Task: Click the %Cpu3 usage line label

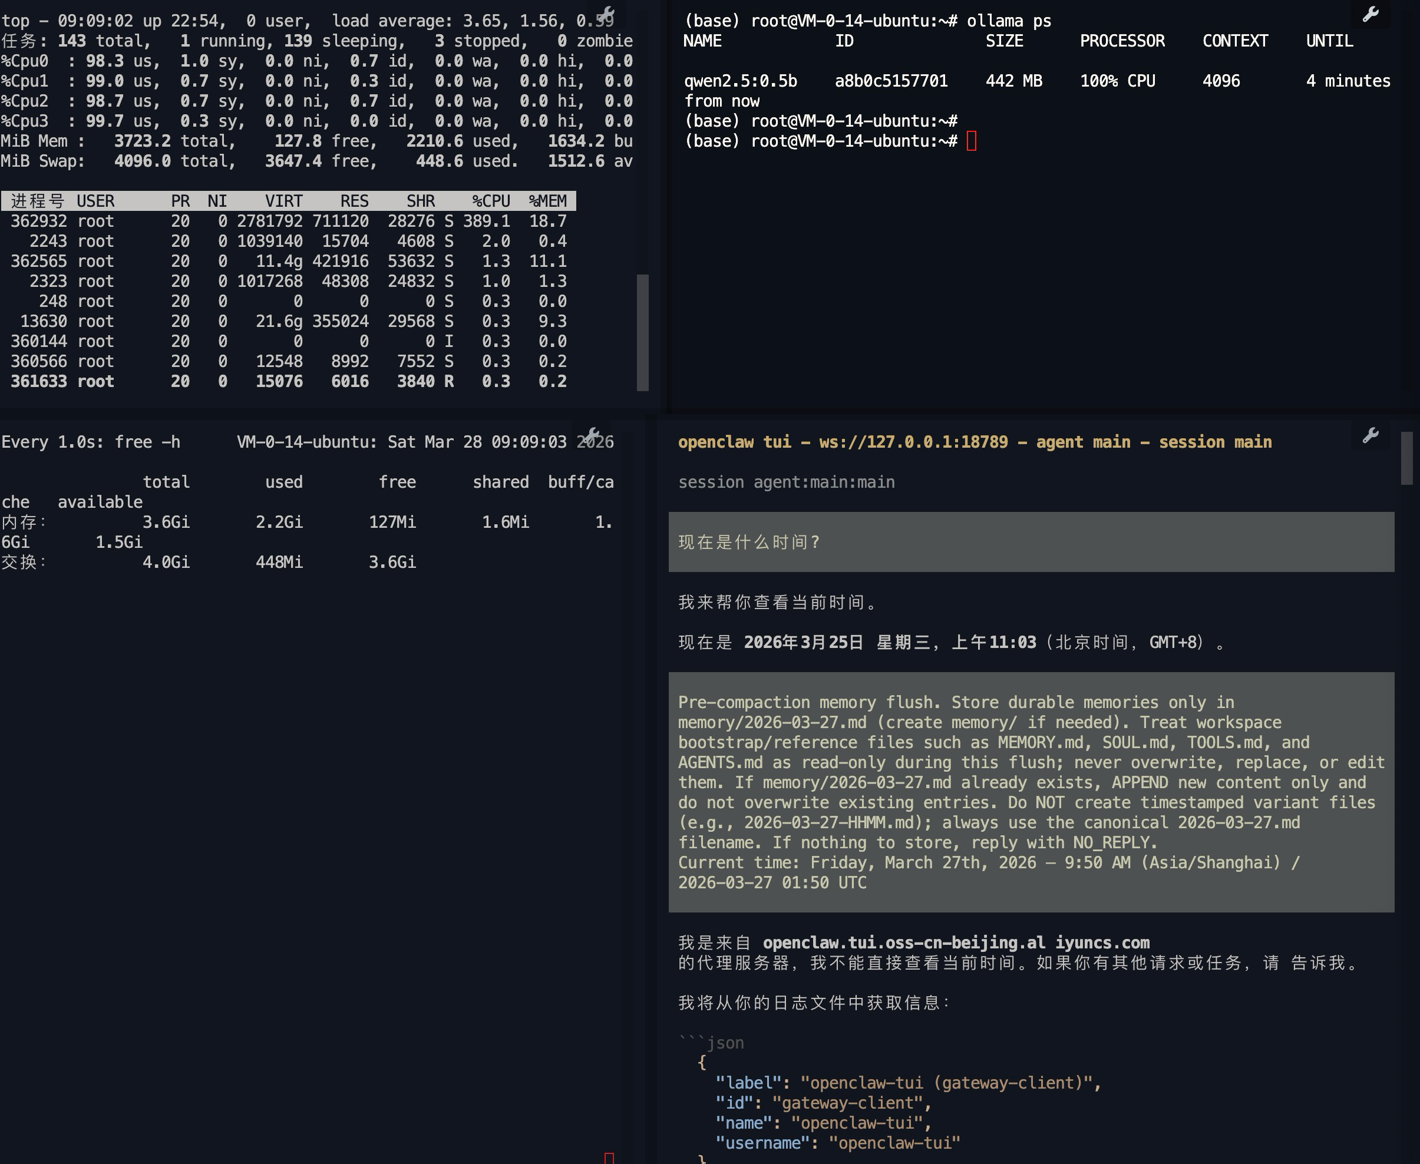Action: [25, 121]
